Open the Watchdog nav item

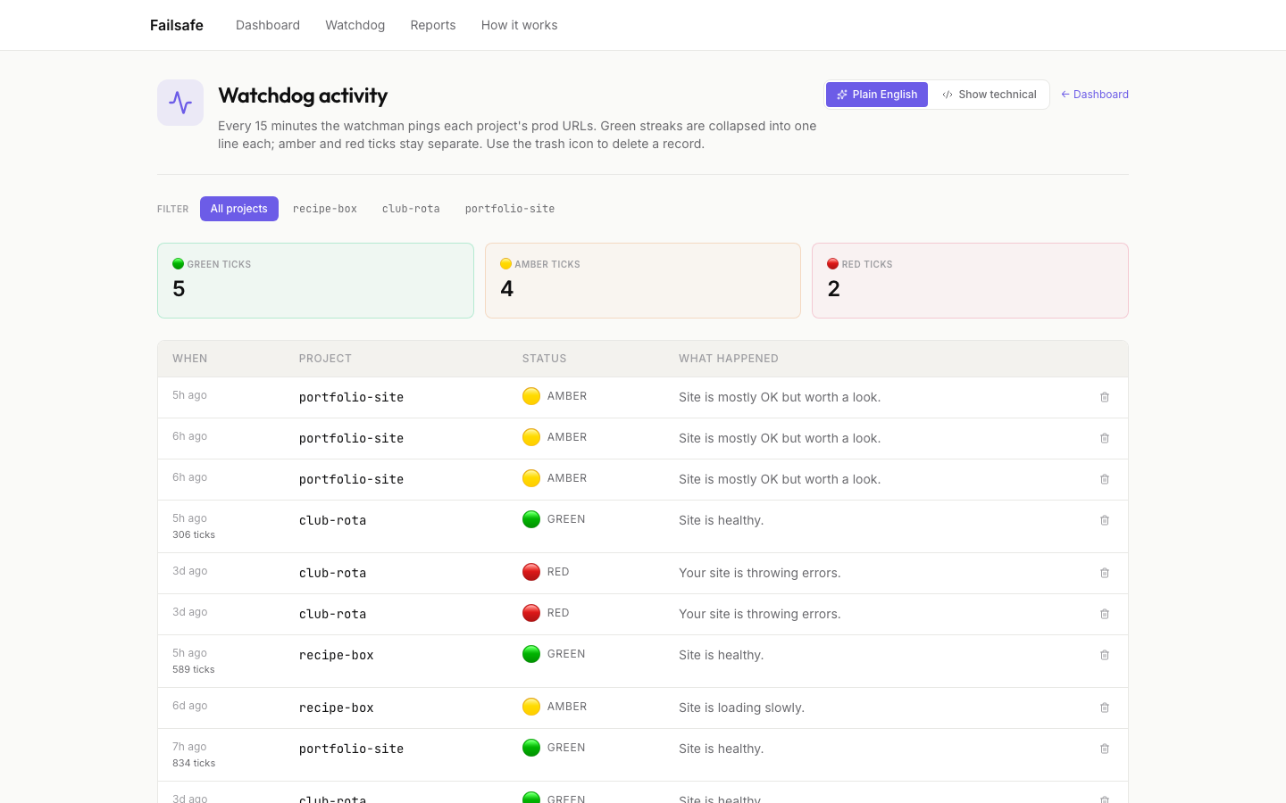point(355,25)
